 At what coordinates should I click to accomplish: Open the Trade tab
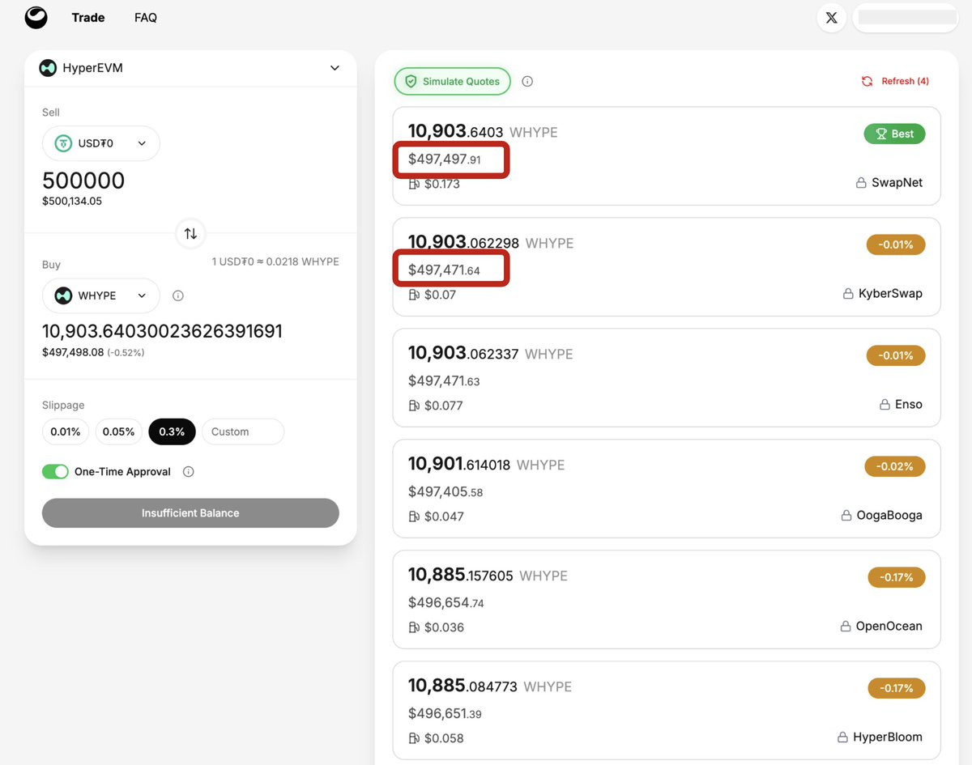[x=88, y=17]
